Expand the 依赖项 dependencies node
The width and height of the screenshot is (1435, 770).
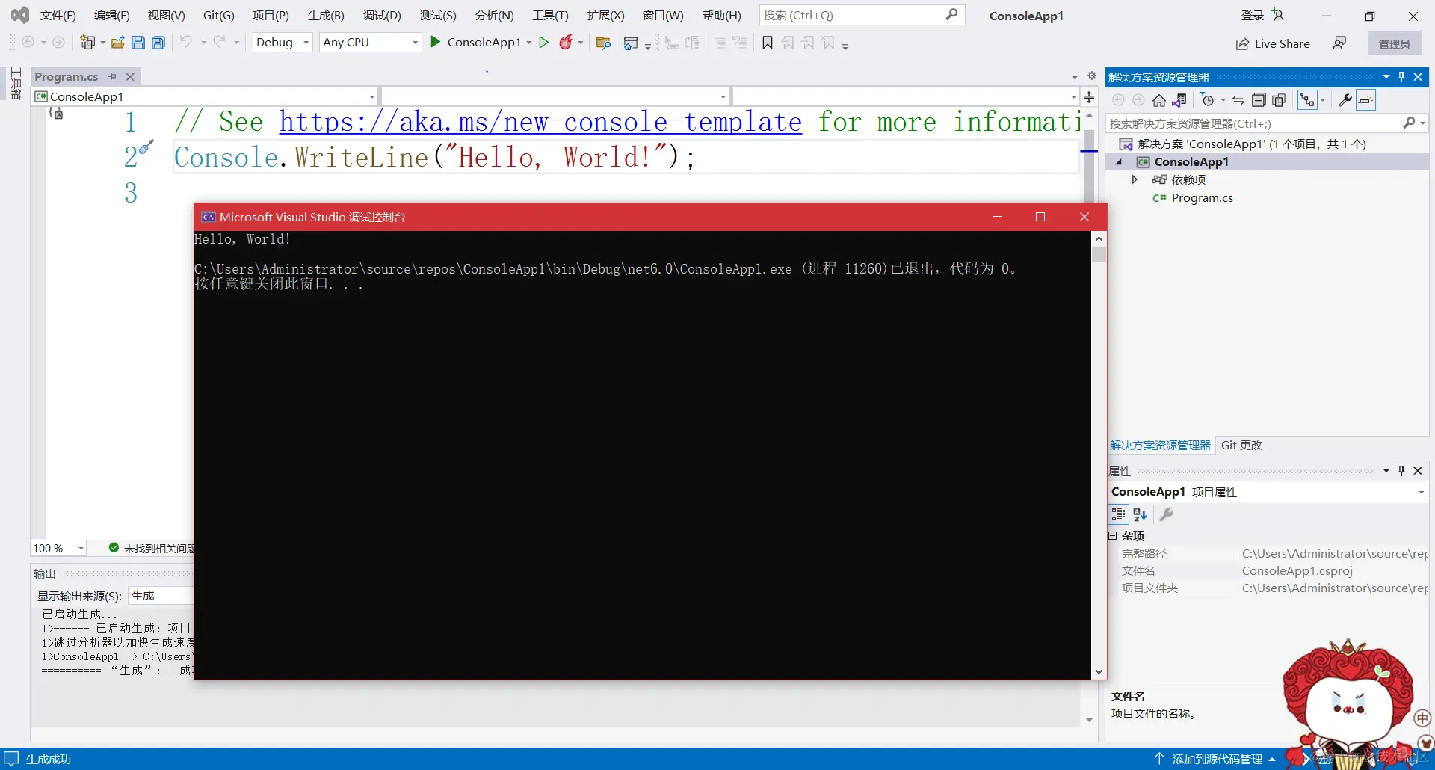pyautogui.click(x=1135, y=179)
